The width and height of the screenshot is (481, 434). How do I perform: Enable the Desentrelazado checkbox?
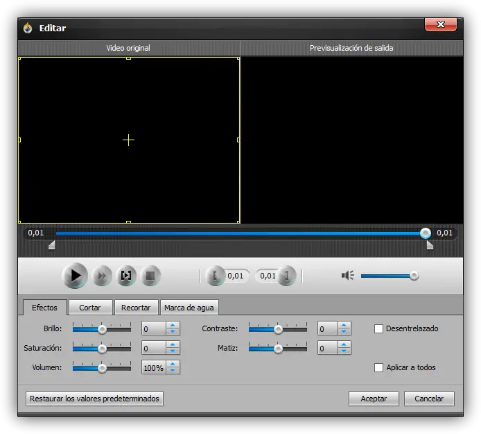(x=378, y=328)
